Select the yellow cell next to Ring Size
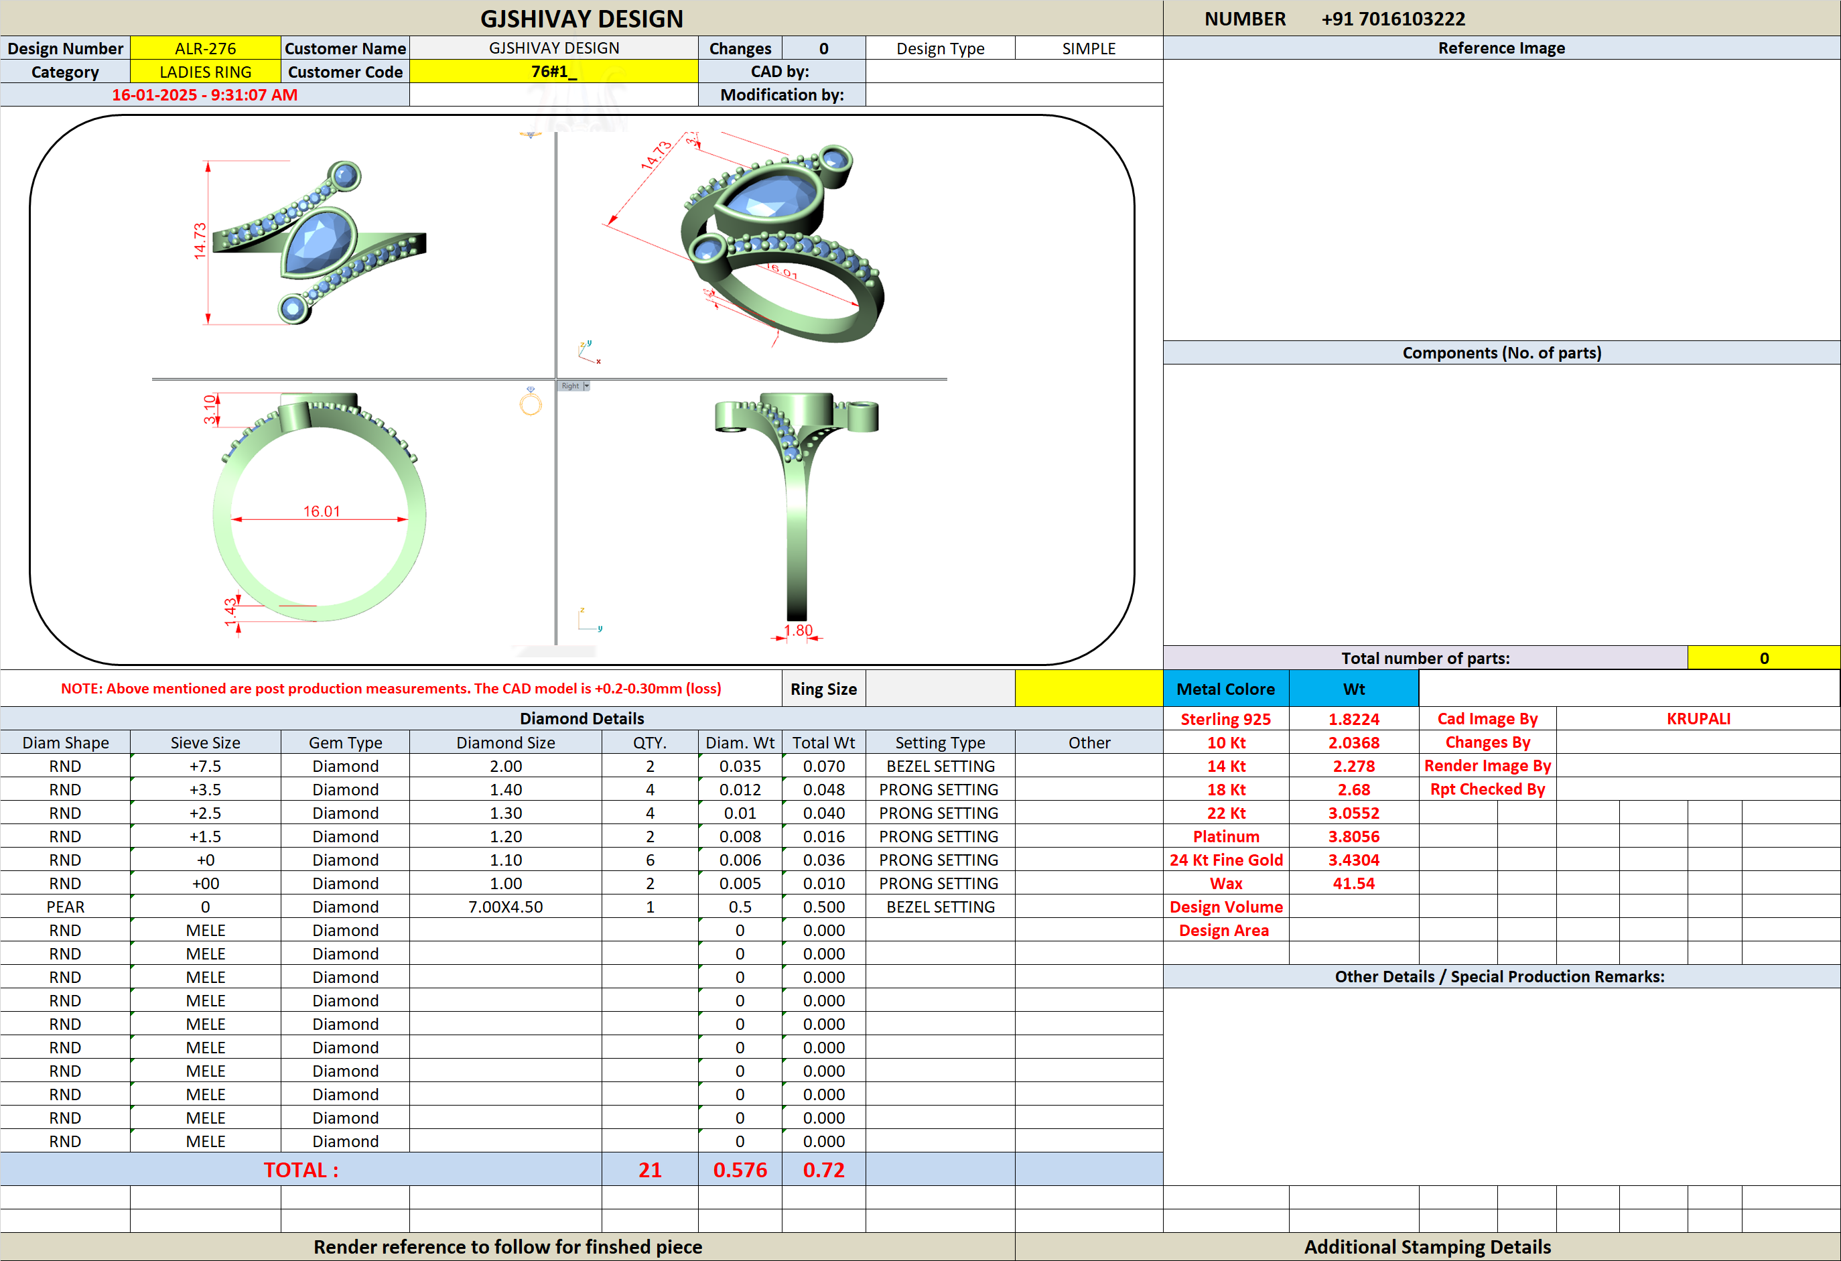The image size is (1841, 1261). (1089, 688)
